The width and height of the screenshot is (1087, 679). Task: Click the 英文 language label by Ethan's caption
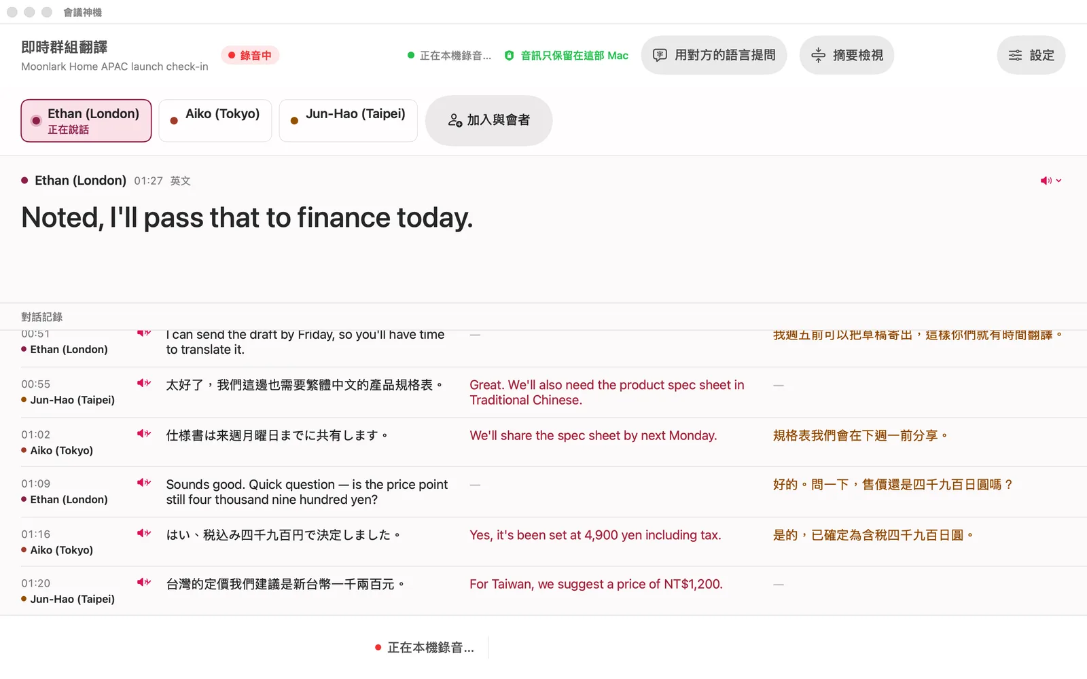tap(180, 181)
